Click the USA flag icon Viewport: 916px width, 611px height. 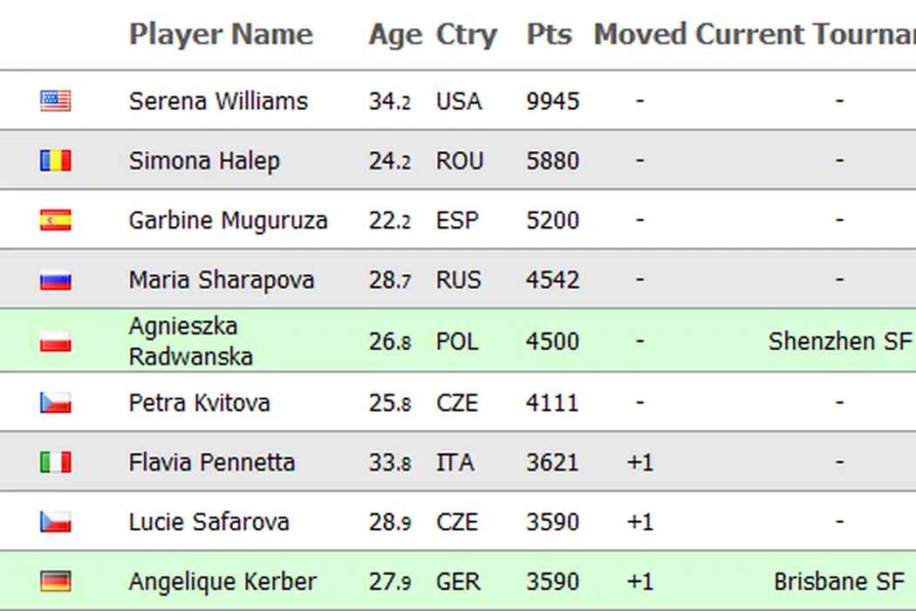(x=55, y=101)
